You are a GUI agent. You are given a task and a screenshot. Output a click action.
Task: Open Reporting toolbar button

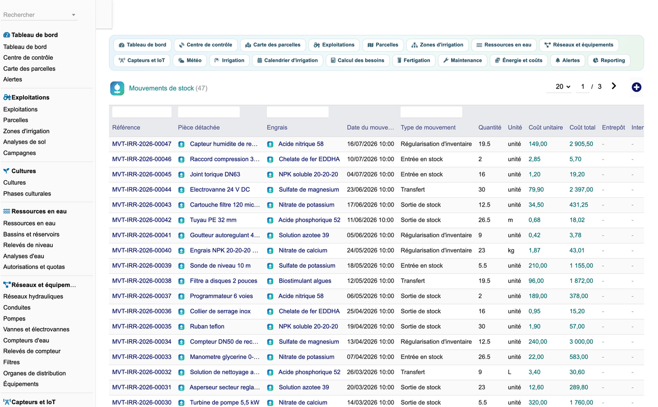point(609,60)
